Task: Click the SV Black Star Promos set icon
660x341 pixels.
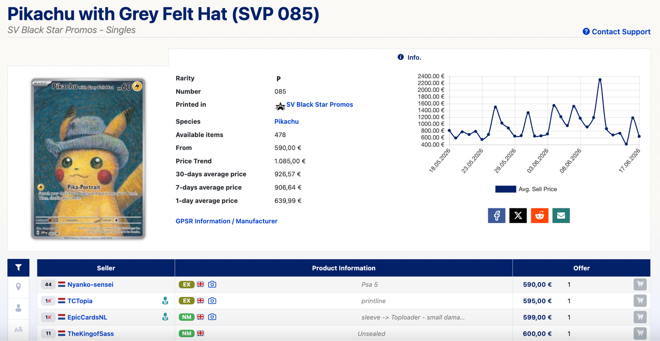Action: tap(280, 106)
